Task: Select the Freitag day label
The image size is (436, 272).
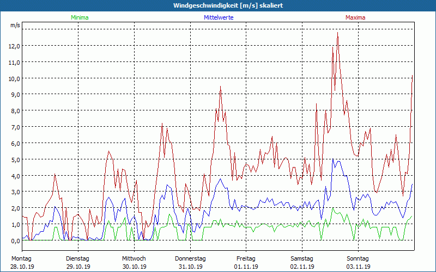Action: pos(246,258)
